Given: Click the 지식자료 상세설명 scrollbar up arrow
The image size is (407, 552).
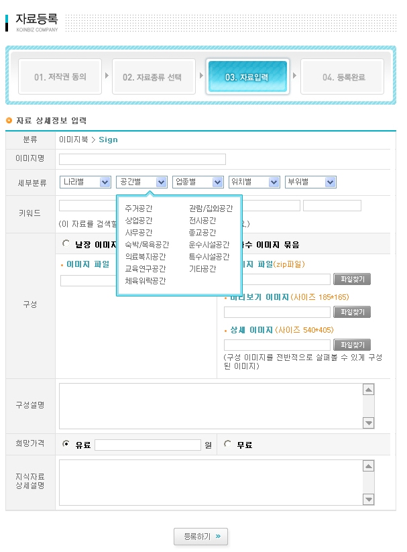Looking at the screenshot, I should coord(368,465).
